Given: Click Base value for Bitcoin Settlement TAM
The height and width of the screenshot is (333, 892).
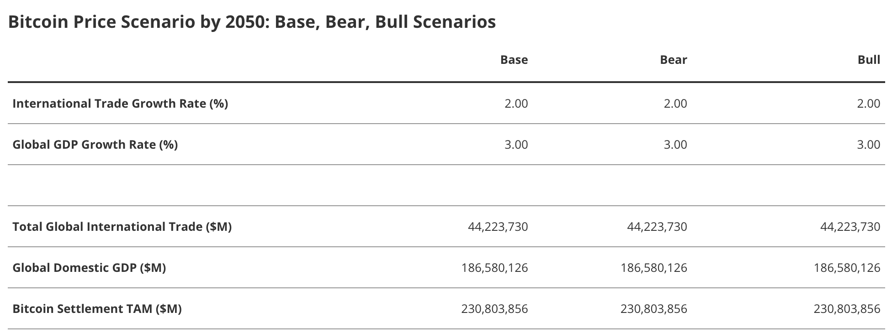Looking at the screenshot, I should click(494, 309).
